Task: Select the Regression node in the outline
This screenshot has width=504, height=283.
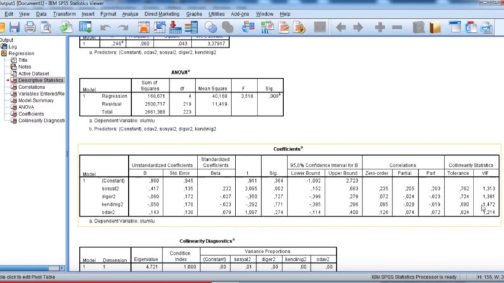Action: pos(21,53)
